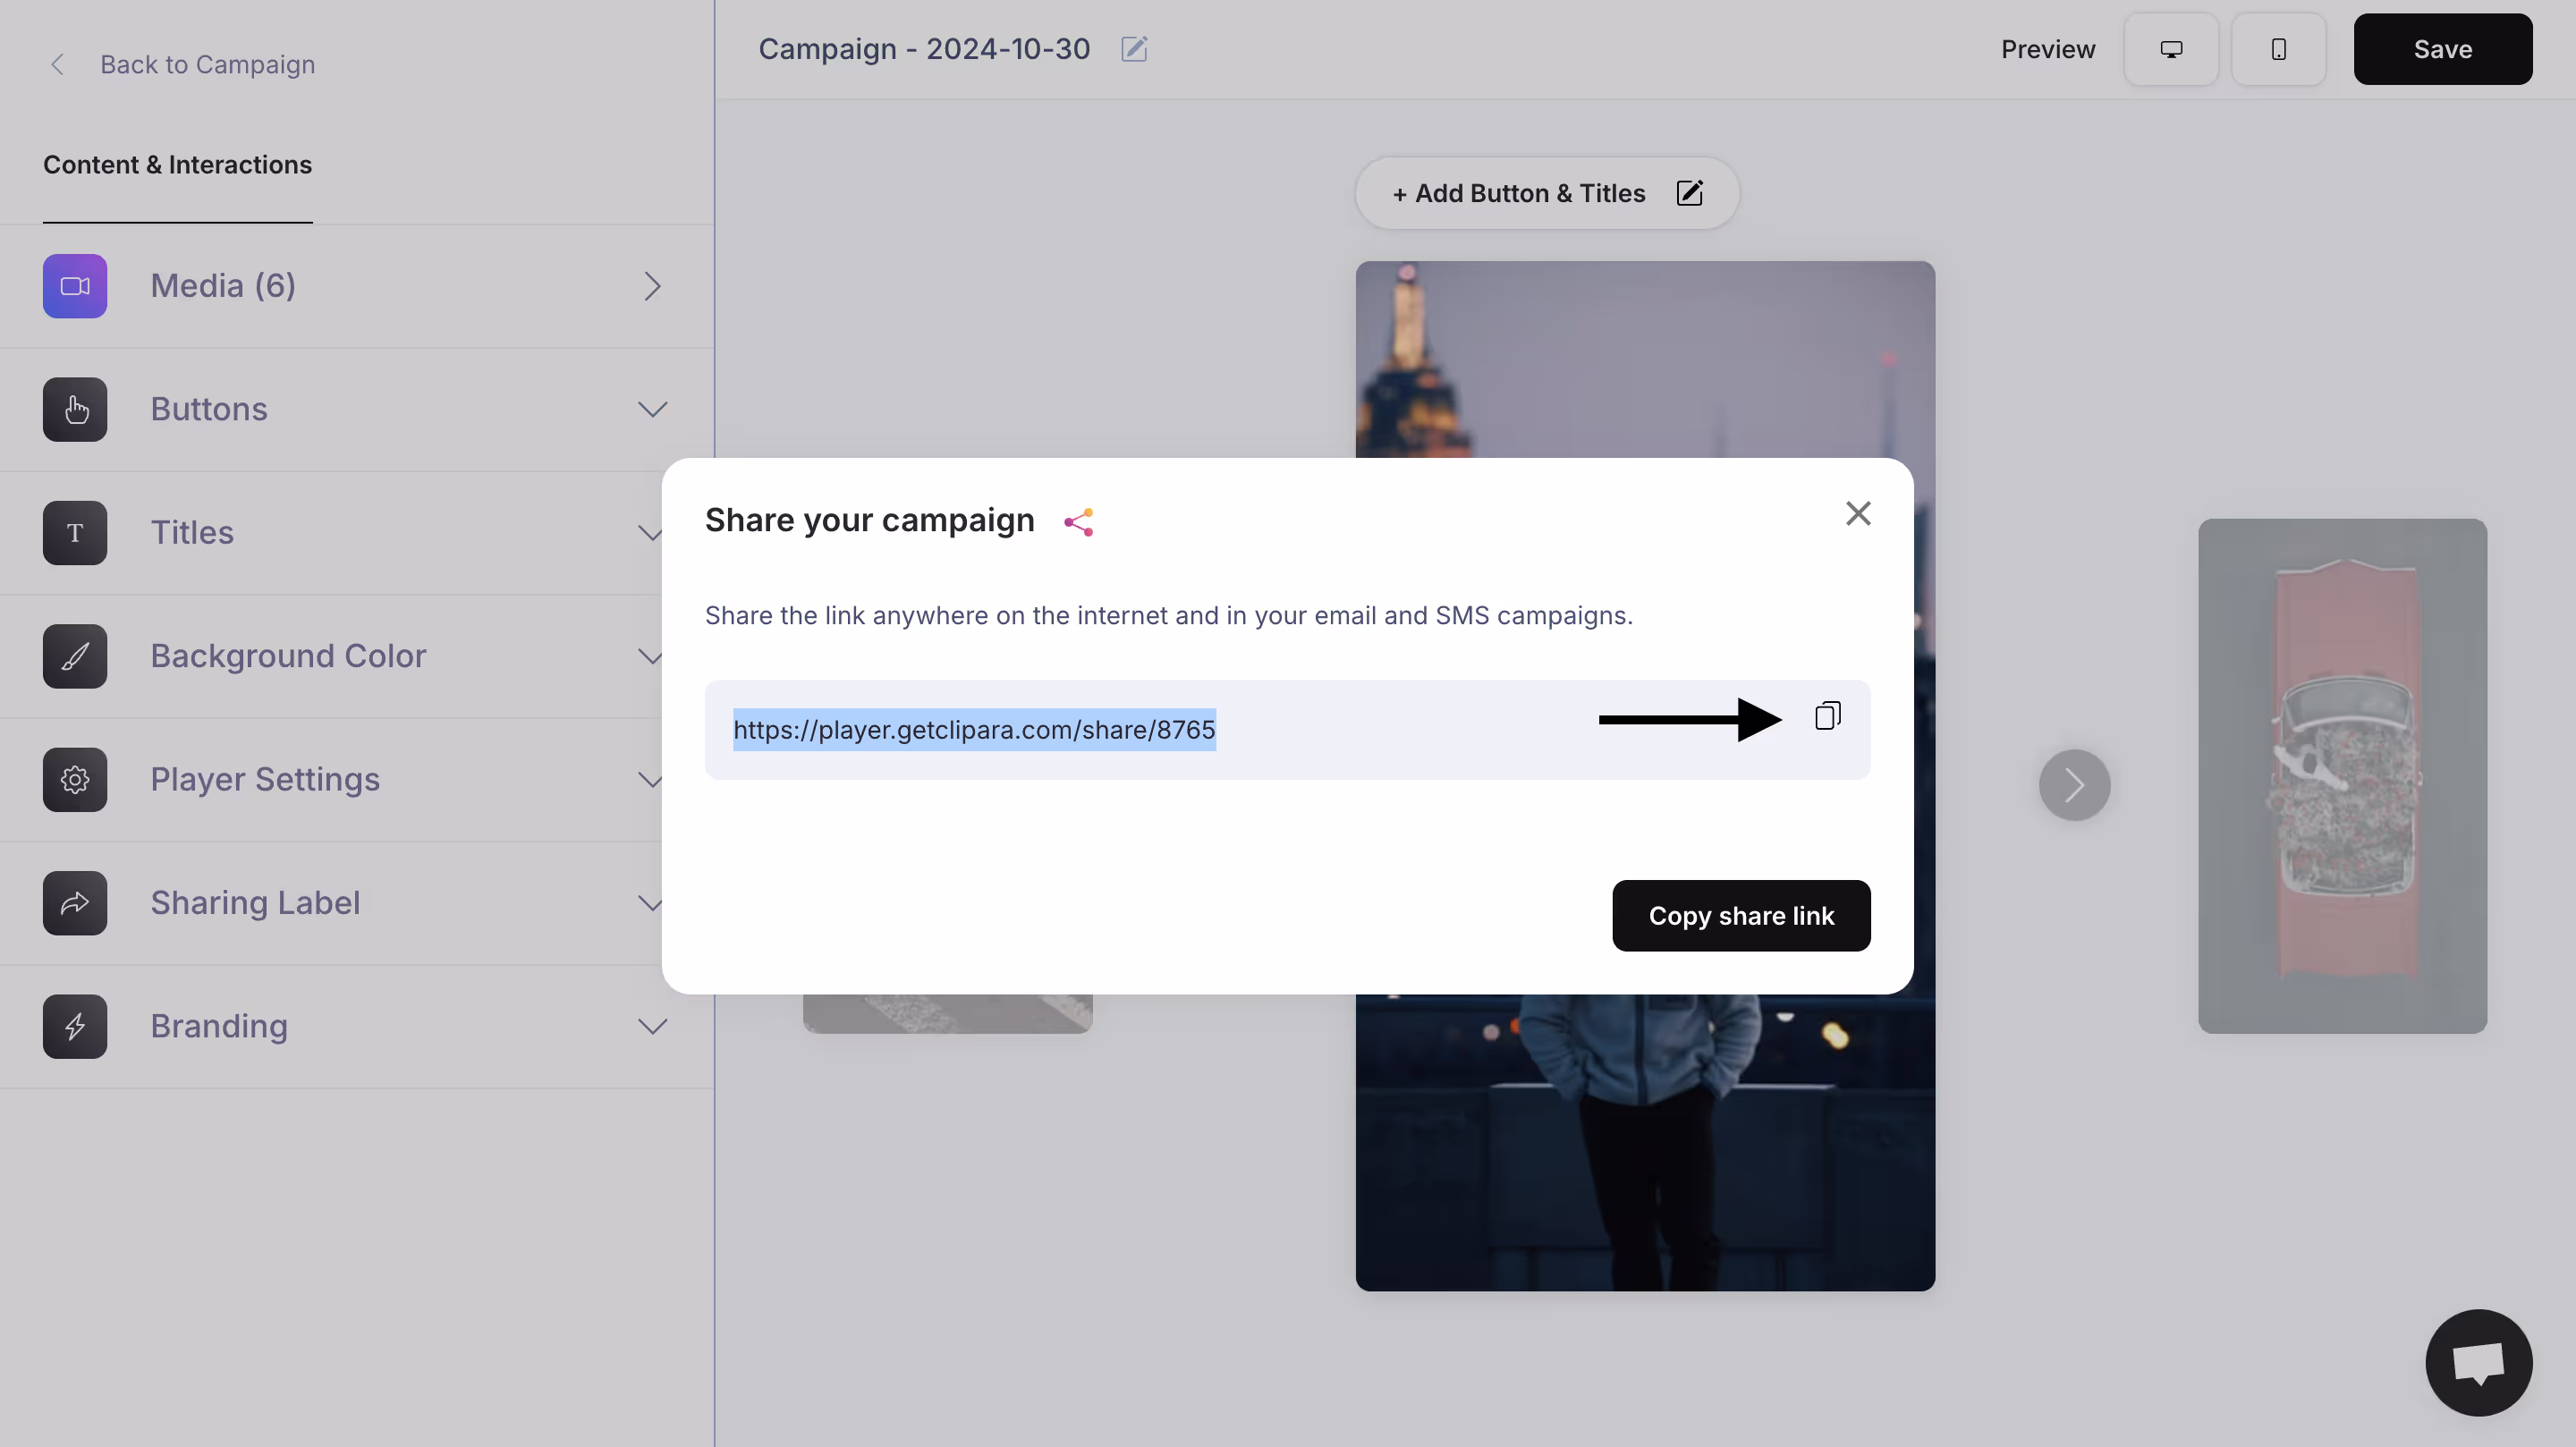Click the Sharing Label arrow icon

[75, 903]
